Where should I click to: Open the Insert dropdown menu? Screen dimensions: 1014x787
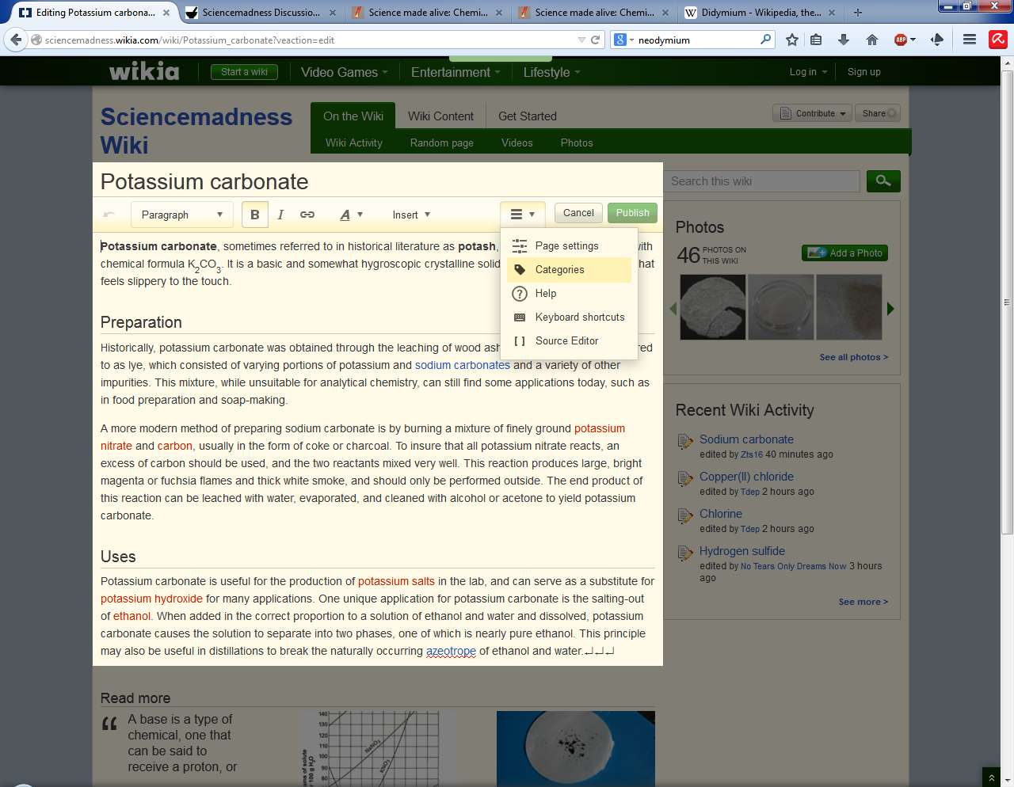[x=411, y=215]
